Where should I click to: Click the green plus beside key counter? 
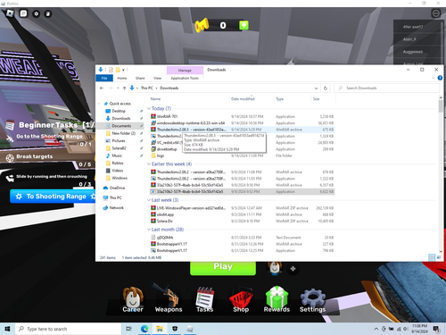coord(244,25)
